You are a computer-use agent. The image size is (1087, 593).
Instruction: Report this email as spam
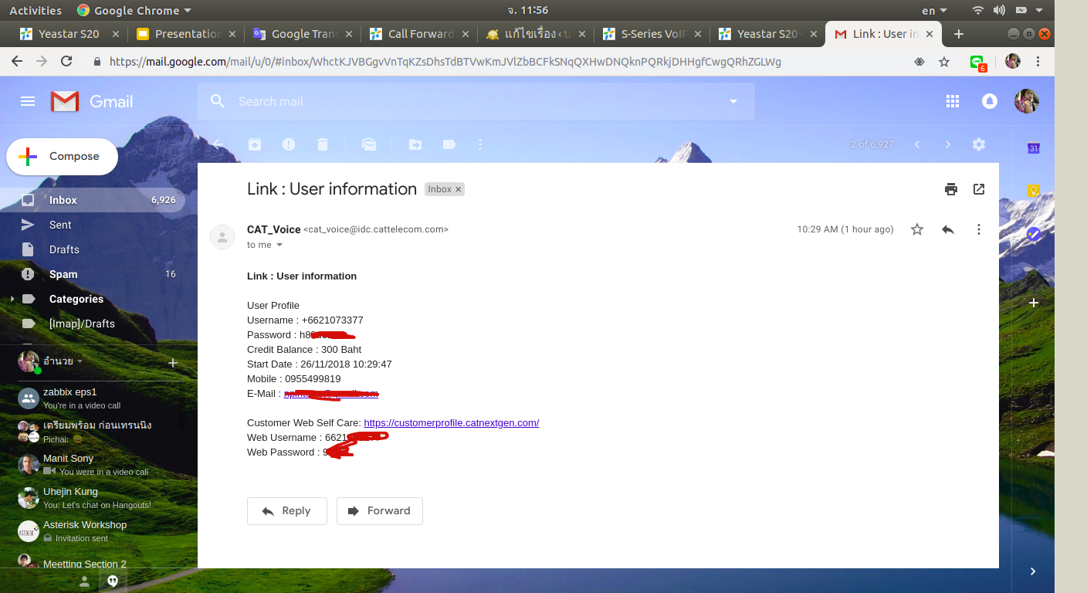289,144
